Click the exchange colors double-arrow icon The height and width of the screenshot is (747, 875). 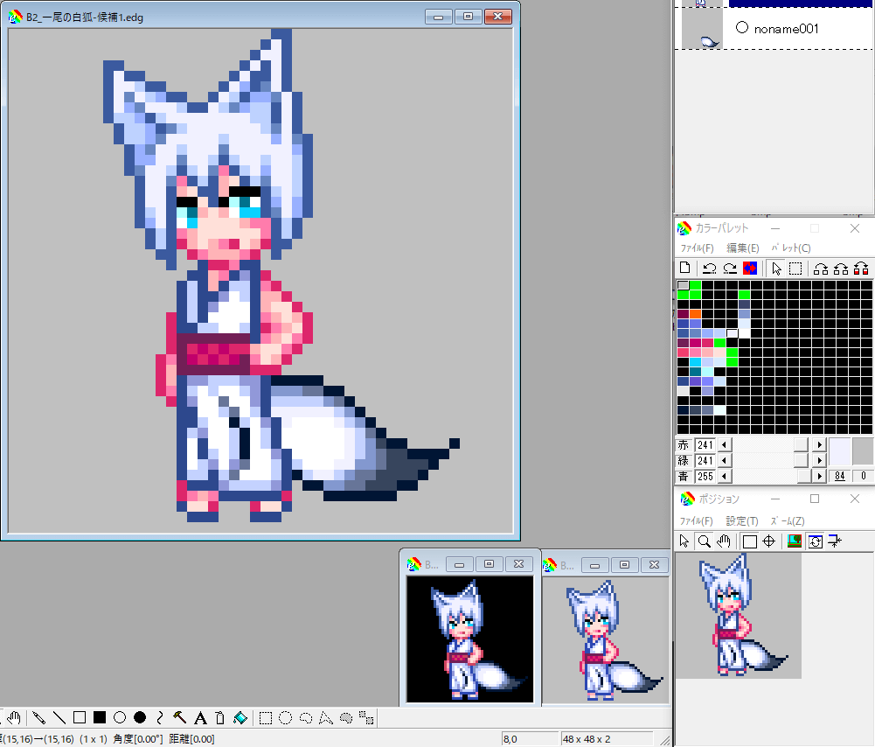point(841,269)
